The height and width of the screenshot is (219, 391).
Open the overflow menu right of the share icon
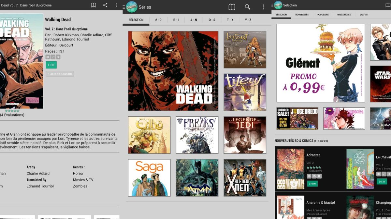pos(117,5)
